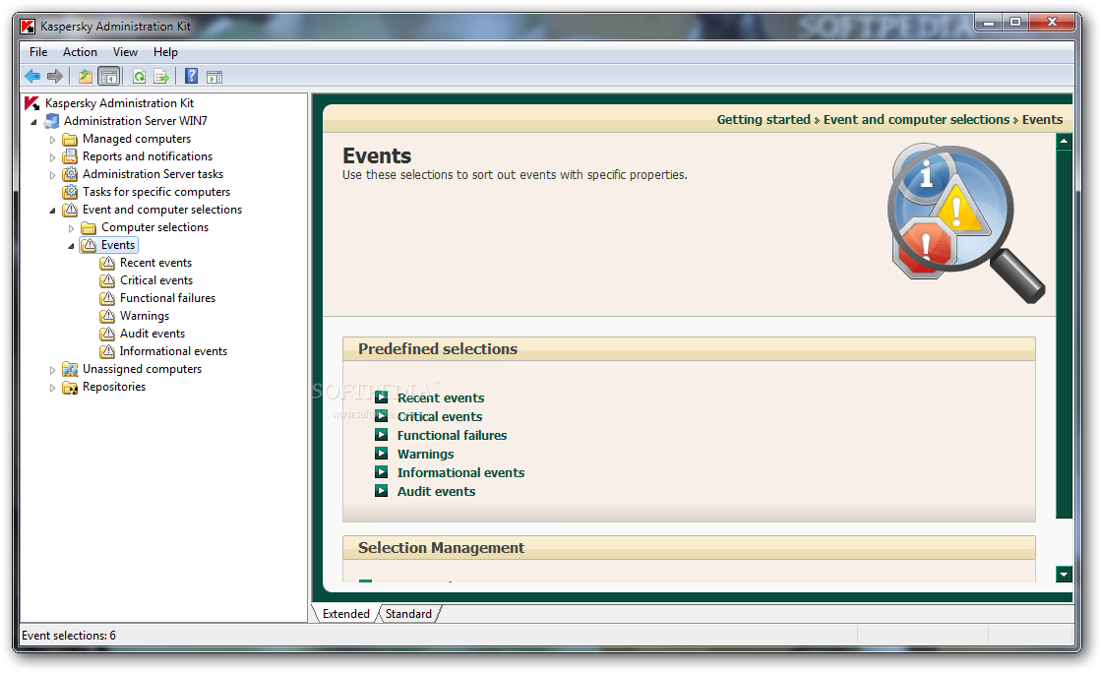Select the Kaspersky Administration Kit root node
This screenshot has width=1102, height=673.
click(x=119, y=103)
